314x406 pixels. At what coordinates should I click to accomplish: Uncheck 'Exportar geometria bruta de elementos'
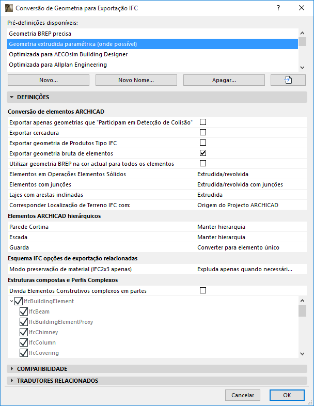203,153
